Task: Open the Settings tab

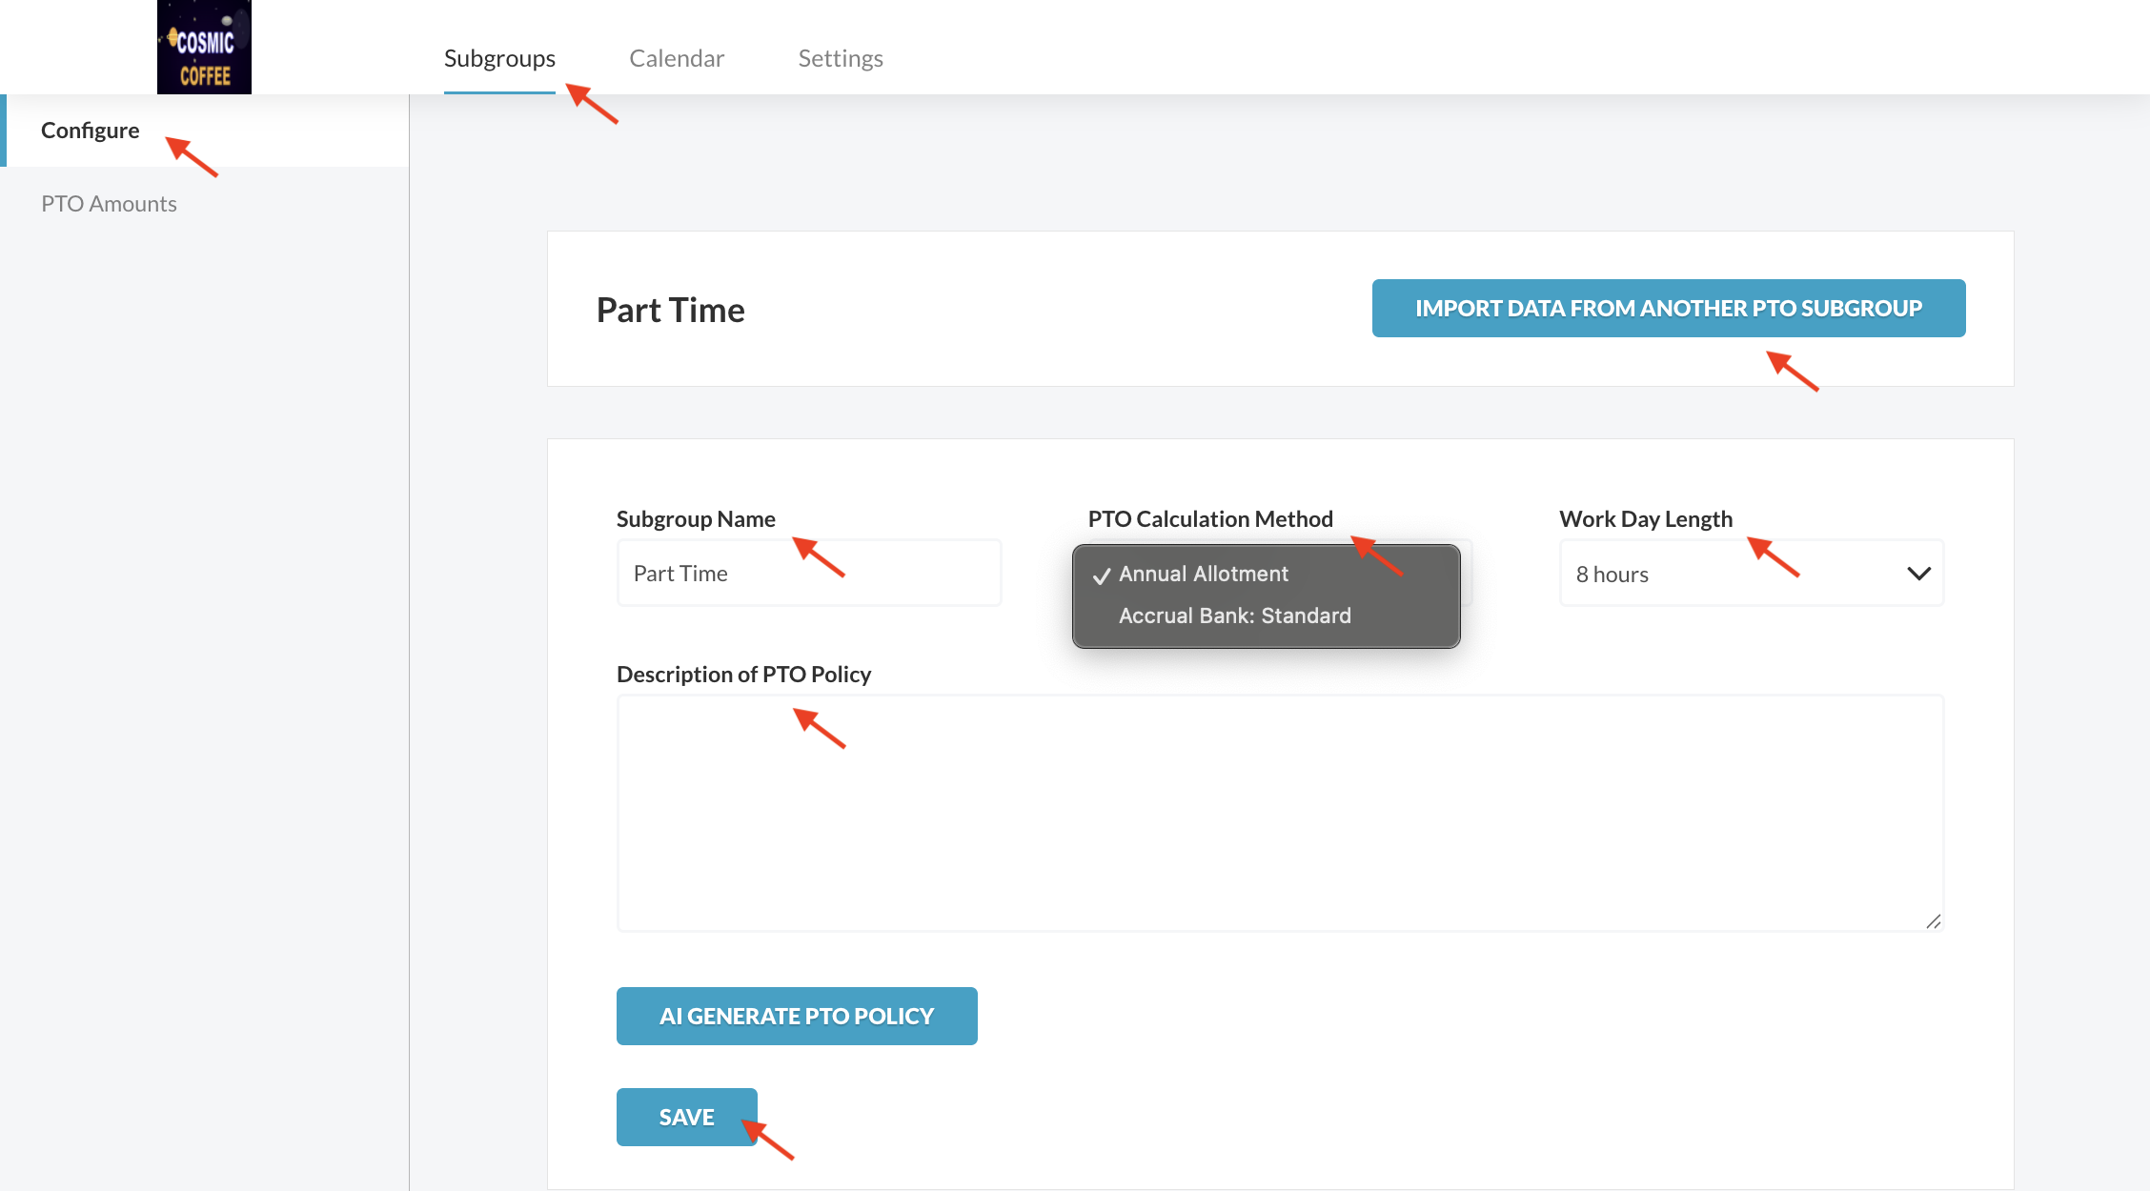Action: click(841, 58)
